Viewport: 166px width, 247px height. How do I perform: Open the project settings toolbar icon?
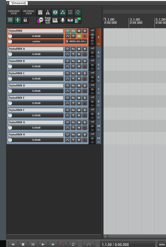coord(40,12)
